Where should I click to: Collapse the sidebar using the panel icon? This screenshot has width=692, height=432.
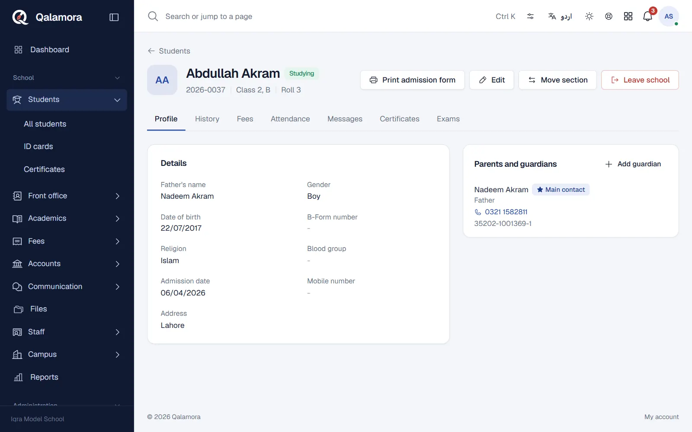114,17
